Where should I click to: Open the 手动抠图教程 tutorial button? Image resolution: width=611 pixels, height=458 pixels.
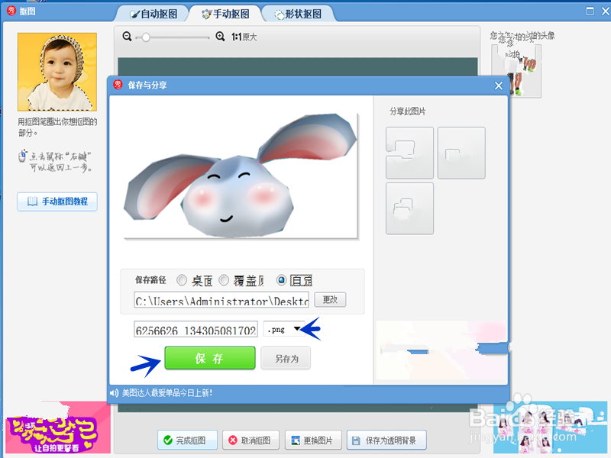(x=57, y=202)
